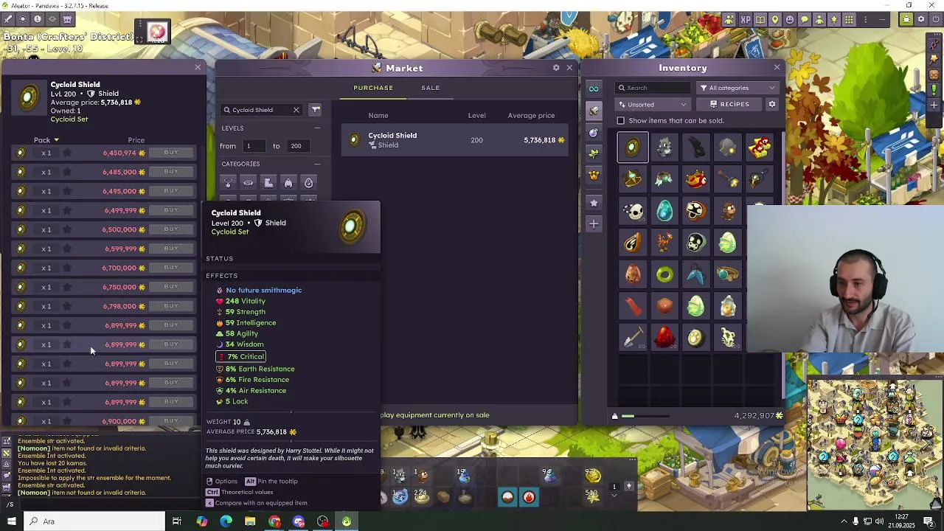Favorite the 6,750,000 kamas listing star
Viewport: 944px width, 531px height.
click(x=67, y=287)
